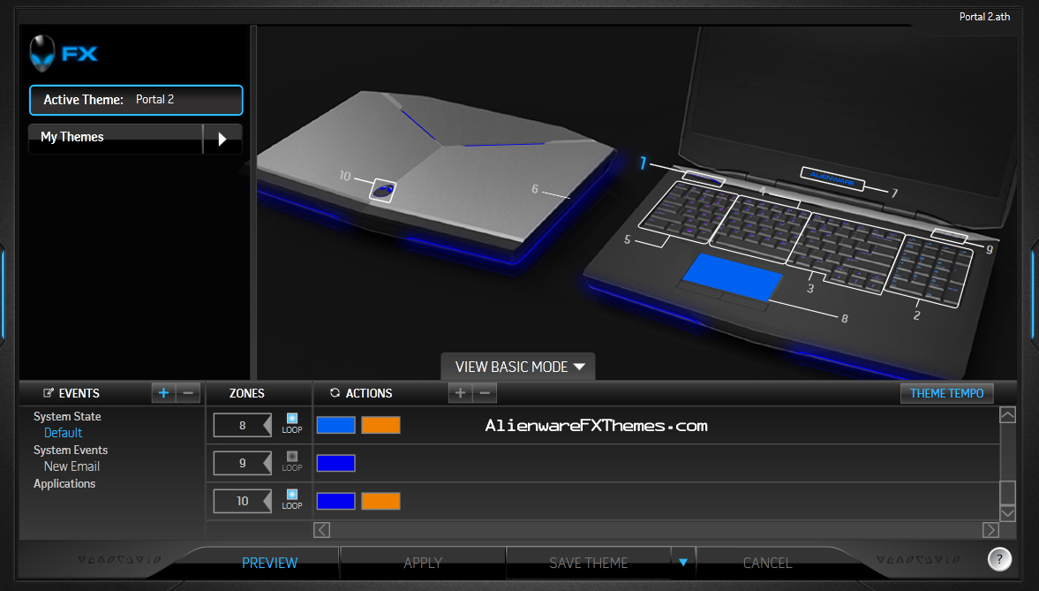
Task: Select the Applications events entry
Action: (x=64, y=483)
